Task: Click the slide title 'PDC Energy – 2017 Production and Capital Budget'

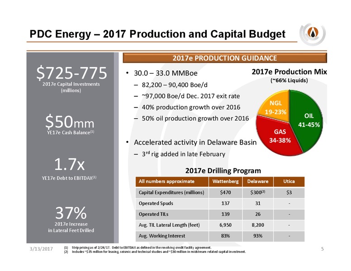Action: [x=157, y=34]
